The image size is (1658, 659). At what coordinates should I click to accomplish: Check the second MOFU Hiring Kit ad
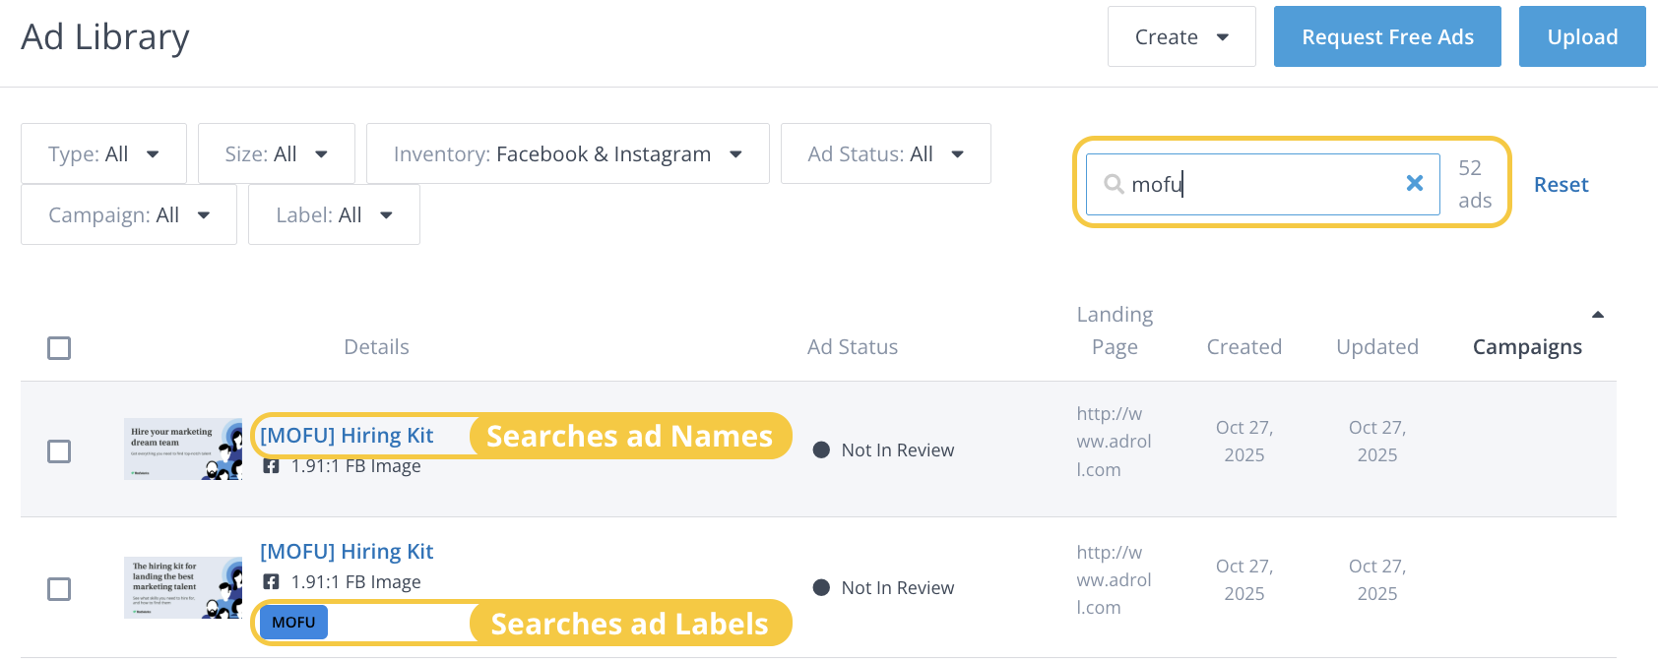(x=59, y=589)
